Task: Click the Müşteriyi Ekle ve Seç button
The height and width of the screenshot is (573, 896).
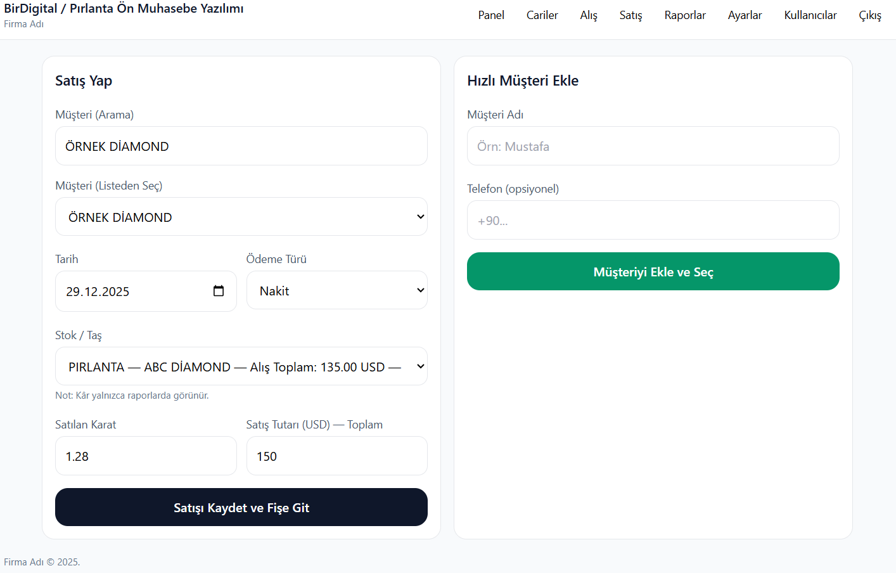Action: (653, 271)
